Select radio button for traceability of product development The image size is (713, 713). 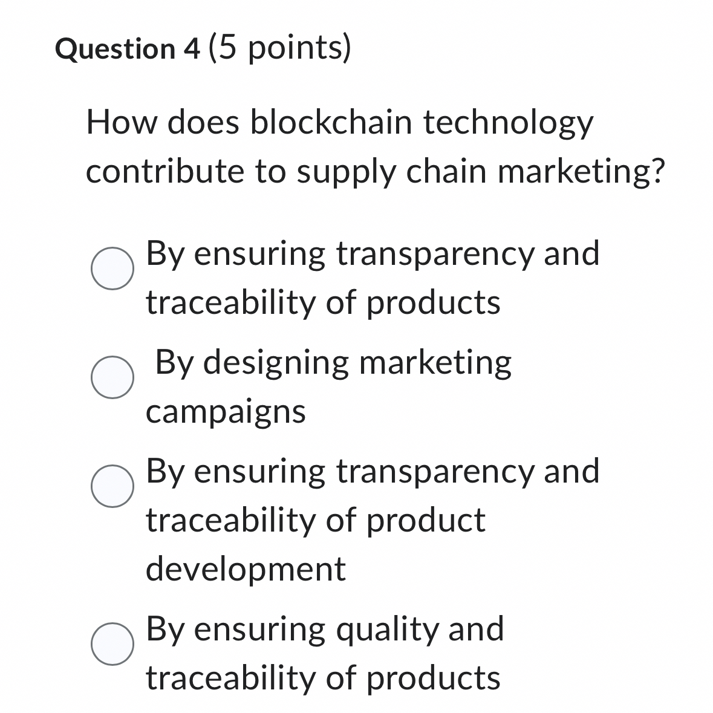(x=112, y=486)
